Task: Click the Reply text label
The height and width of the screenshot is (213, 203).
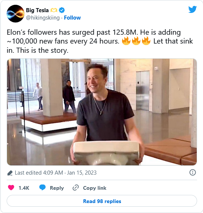Action: 57,188
